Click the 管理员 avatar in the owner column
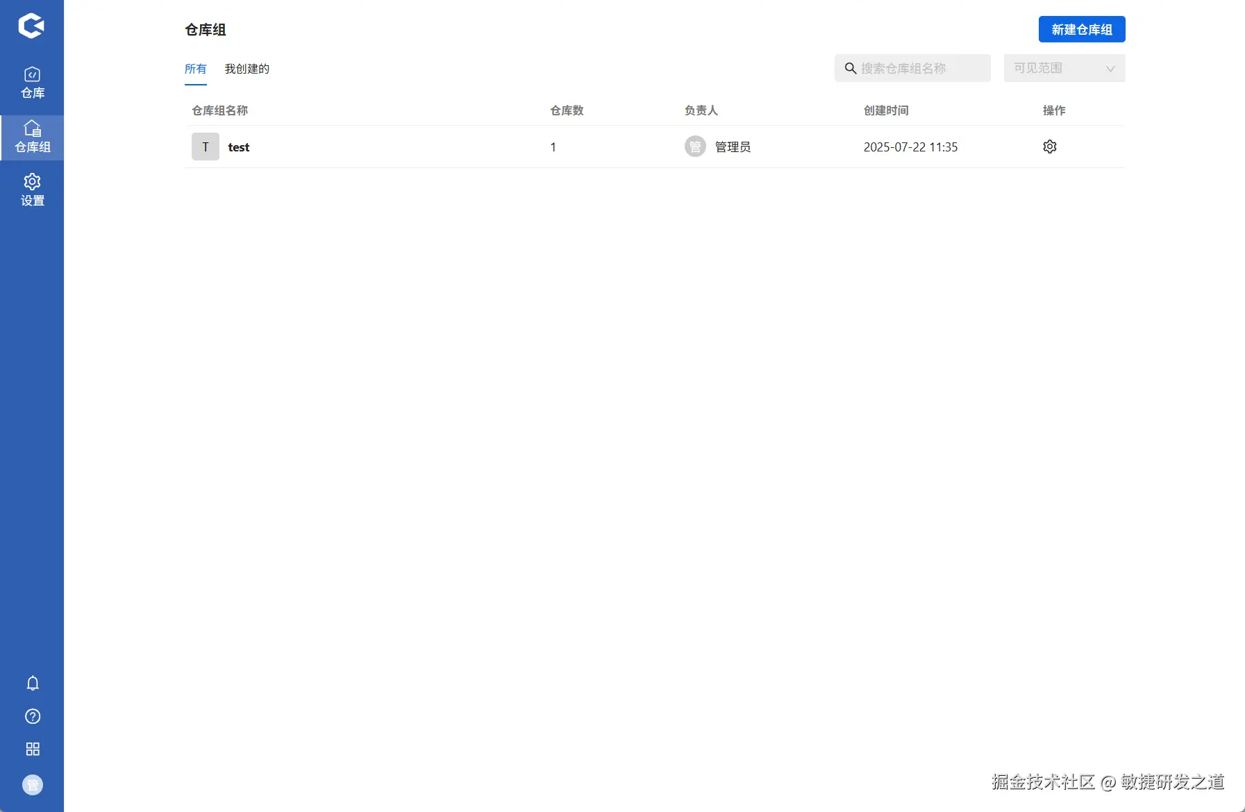Image resolution: width=1245 pixels, height=812 pixels. pyautogui.click(x=695, y=147)
